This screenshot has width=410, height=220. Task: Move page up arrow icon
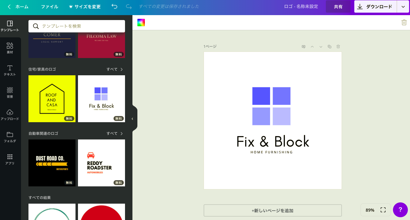[312, 47]
